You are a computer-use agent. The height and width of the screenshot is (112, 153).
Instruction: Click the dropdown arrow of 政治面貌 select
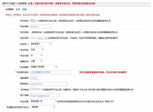[x=56, y=67]
